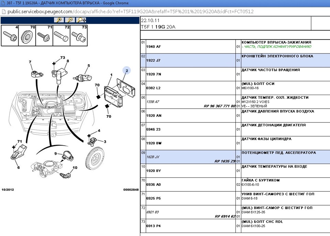Image resolution: width=330 pixels, height=236 pixels.
Task: Click replacement reference RP 6914 62
Action: (x=225, y=216)
